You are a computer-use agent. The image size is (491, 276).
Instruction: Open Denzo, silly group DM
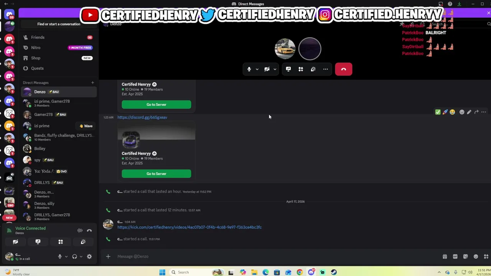tap(59, 205)
